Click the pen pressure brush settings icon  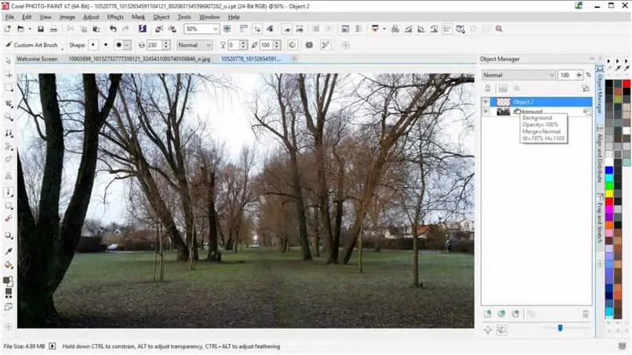click(325, 45)
